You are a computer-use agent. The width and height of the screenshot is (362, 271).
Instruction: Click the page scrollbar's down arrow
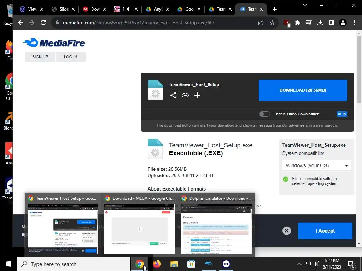tap(359, 244)
